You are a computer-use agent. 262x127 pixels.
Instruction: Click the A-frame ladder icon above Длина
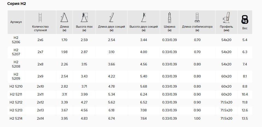coord(64,18)
